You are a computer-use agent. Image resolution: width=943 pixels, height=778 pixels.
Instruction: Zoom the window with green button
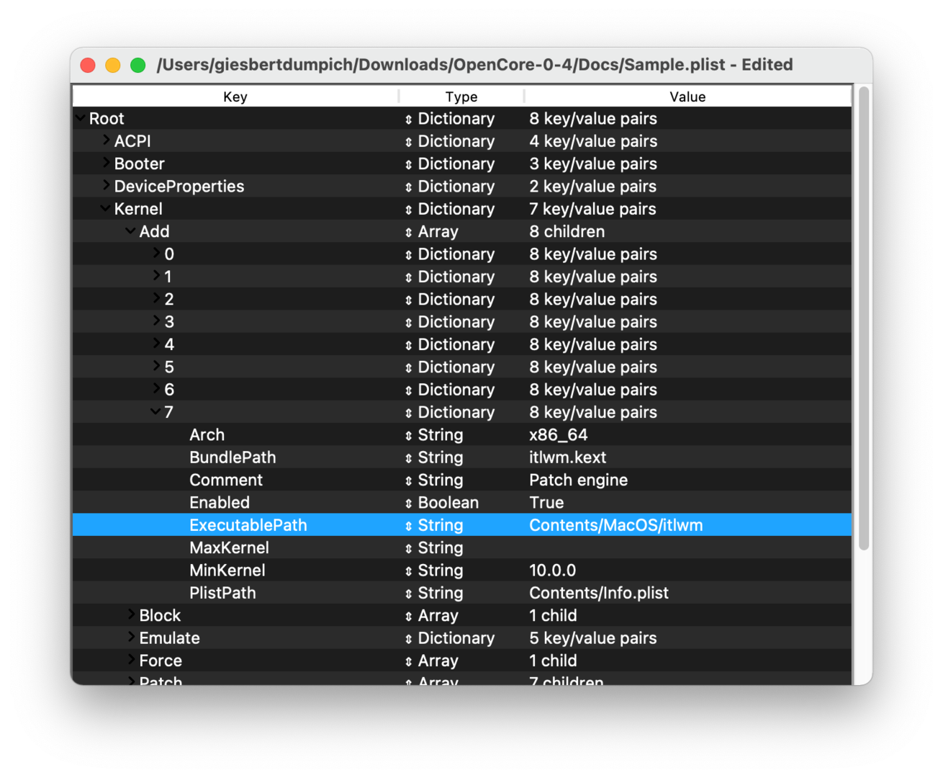[138, 66]
